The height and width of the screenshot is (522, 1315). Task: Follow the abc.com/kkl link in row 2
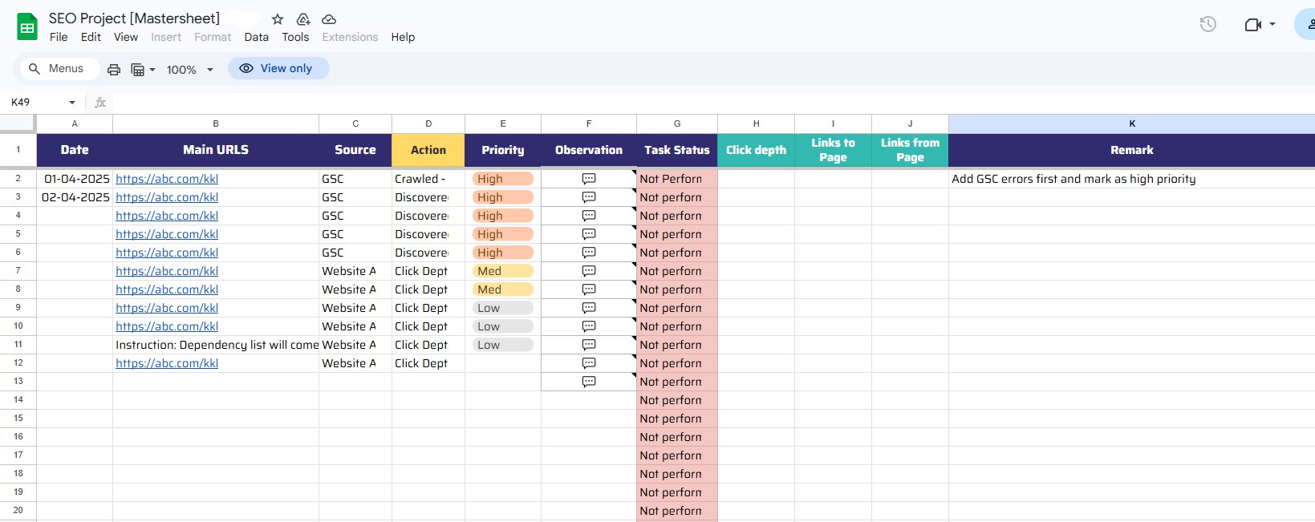click(x=167, y=179)
